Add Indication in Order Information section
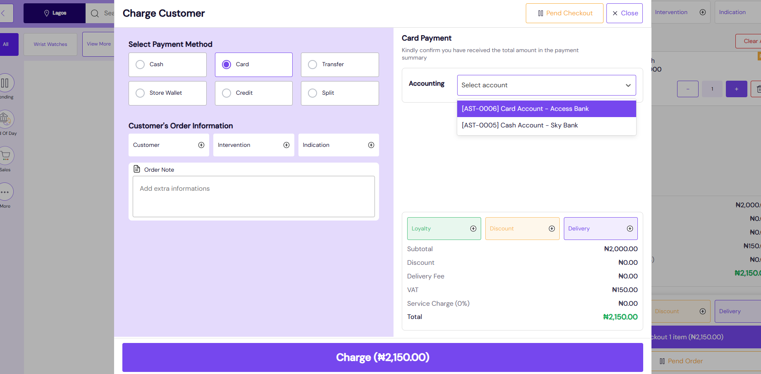This screenshot has height=374, width=761. [x=339, y=145]
